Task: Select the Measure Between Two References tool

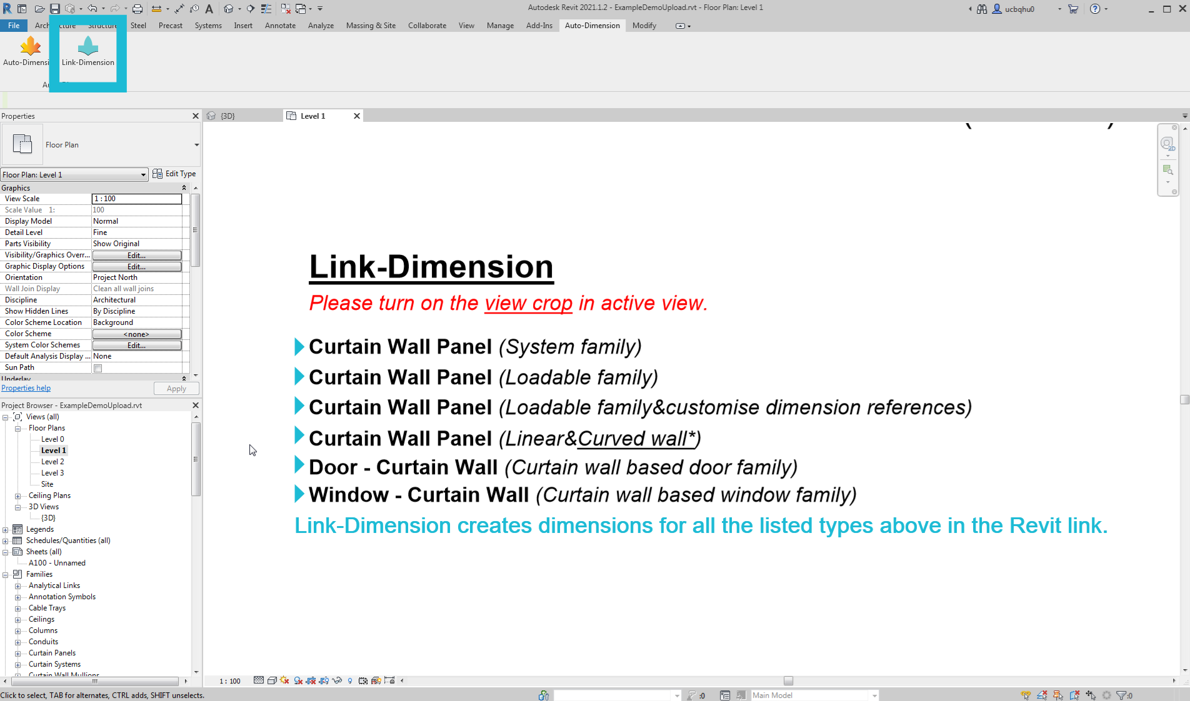Action: 156,9
